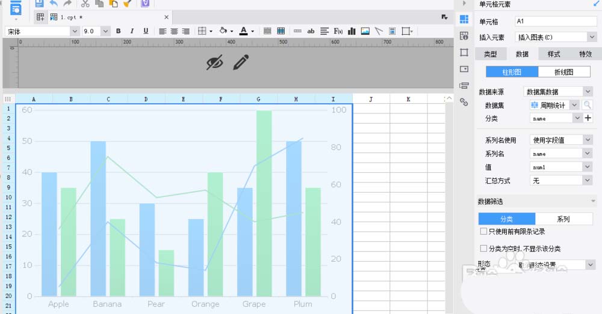Click the hide eye-slash icon in header area
This screenshot has height=314, width=602.
pyautogui.click(x=214, y=62)
